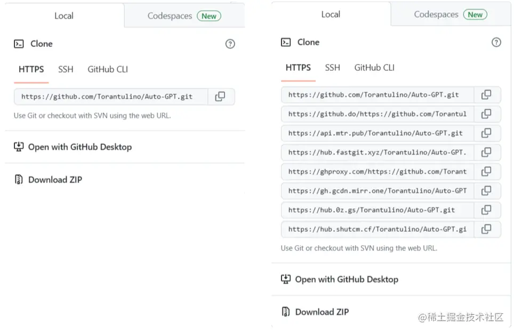This screenshot has height=333, width=514.
Task: Copy the gh.gcdn.mirr.one mirror URL
Action: click(486, 191)
